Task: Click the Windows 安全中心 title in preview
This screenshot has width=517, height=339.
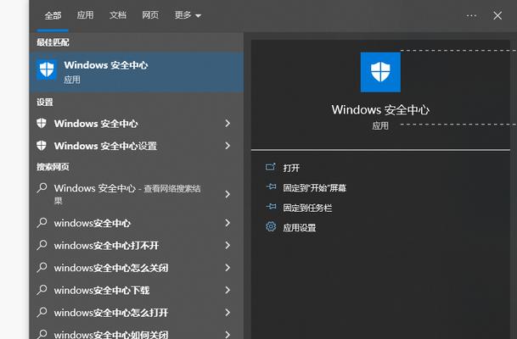Action: 380,110
